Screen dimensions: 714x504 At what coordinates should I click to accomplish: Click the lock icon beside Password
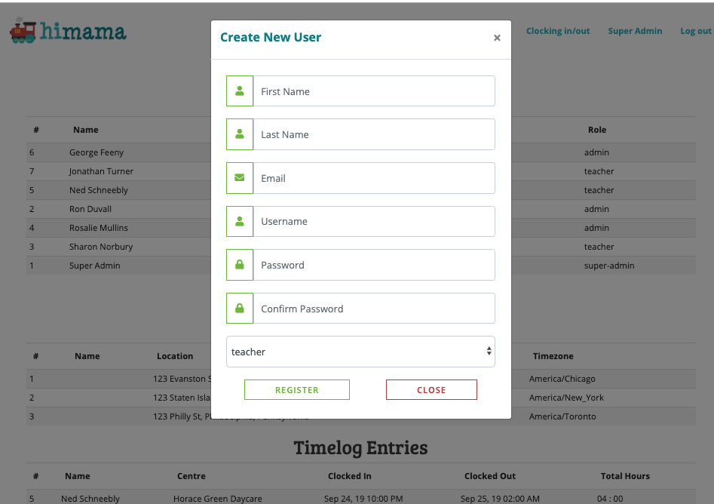pyautogui.click(x=240, y=265)
